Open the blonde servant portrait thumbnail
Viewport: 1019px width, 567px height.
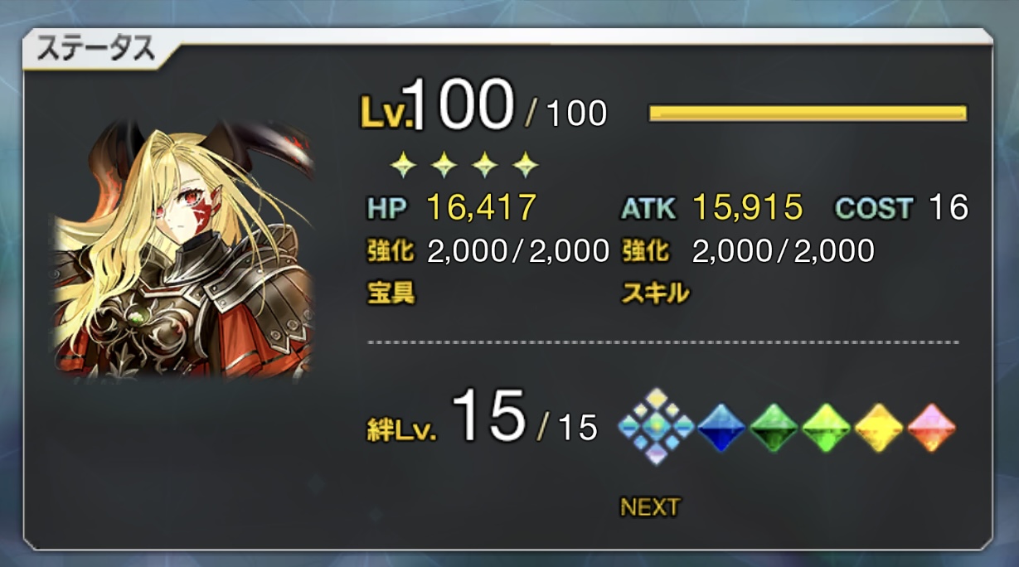click(x=185, y=249)
